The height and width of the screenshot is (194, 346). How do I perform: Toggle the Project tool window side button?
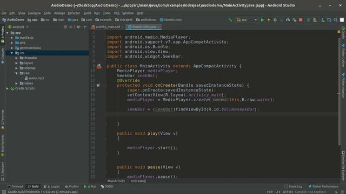(x=2, y=34)
